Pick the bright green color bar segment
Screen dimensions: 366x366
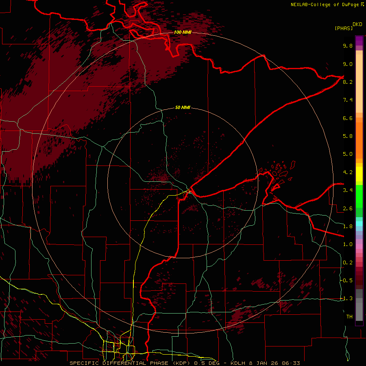[x=359, y=196]
